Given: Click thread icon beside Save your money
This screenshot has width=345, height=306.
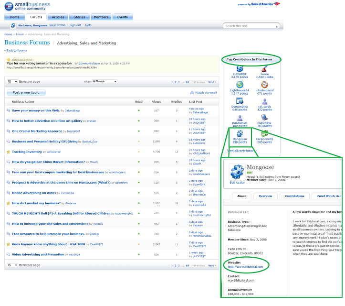Looking at the screenshot, I should 8,110.
